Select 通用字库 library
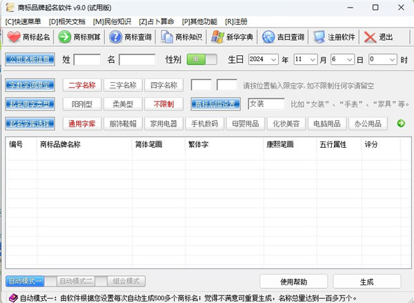 (82, 124)
